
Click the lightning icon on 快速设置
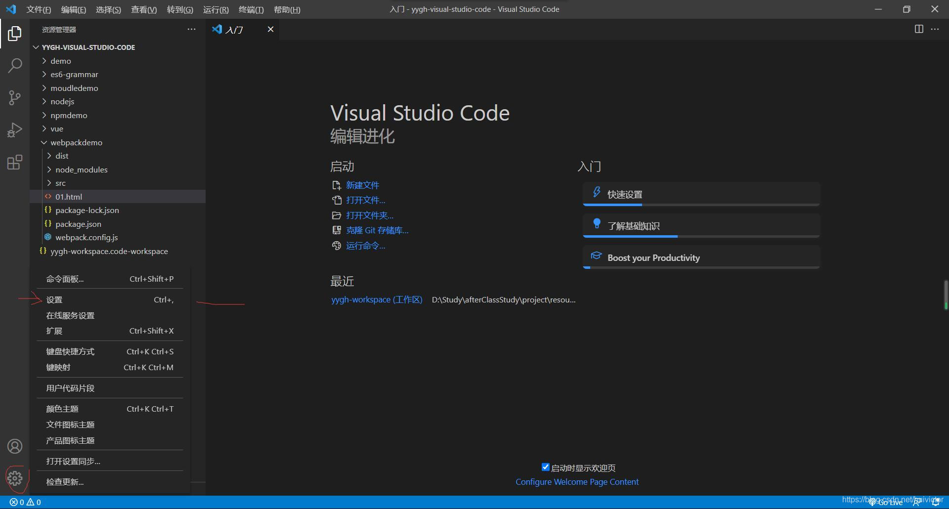click(x=597, y=192)
